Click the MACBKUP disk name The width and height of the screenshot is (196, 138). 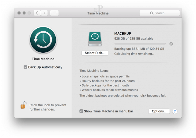pos(123,34)
